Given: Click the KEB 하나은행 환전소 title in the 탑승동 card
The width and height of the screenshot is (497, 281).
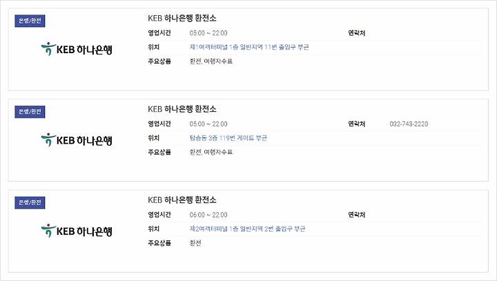Looking at the screenshot, I should pyautogui.click(x=182, y=109).
